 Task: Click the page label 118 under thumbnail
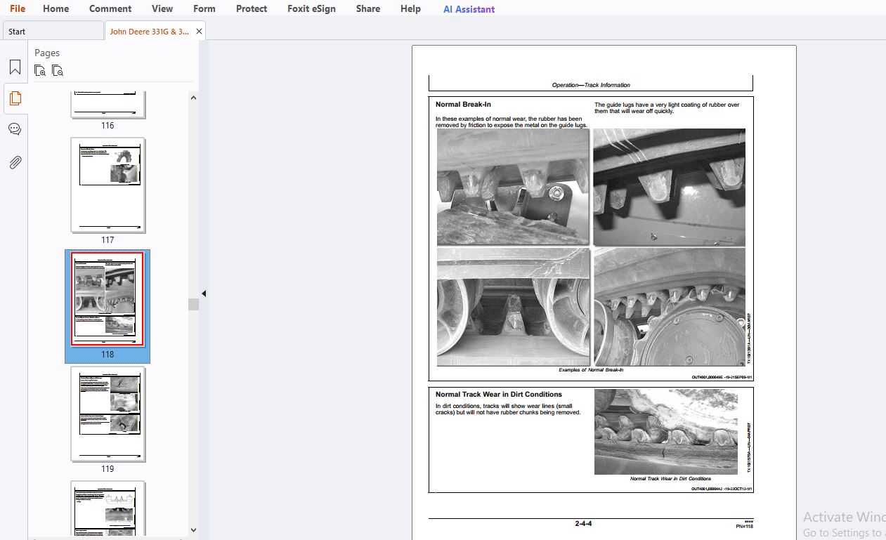[108, 355]
